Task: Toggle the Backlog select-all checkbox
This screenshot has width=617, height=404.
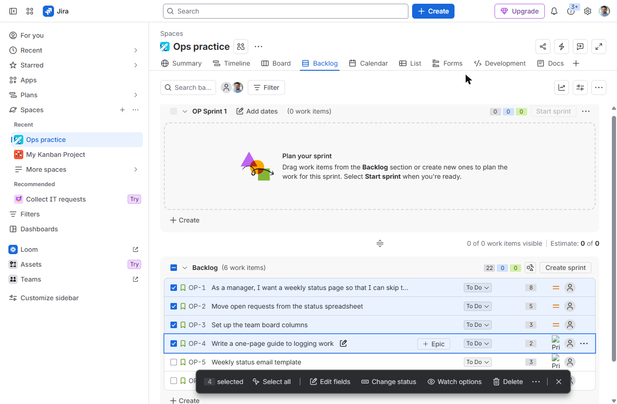Action: 174,268
